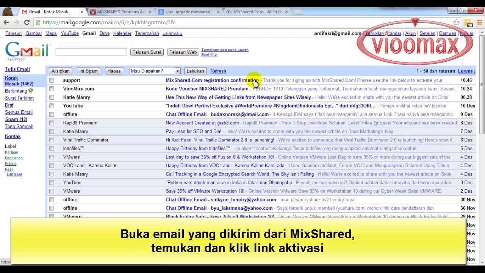Close the cara upgrade mixshared tab
Image resolution: width=485 pixels, height=273 pixels.
pos(218,12)
